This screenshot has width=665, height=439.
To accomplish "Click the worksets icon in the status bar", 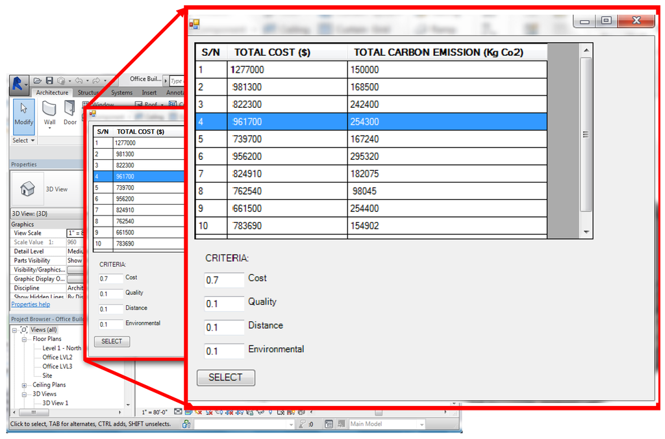I will (x=186, y=424).
